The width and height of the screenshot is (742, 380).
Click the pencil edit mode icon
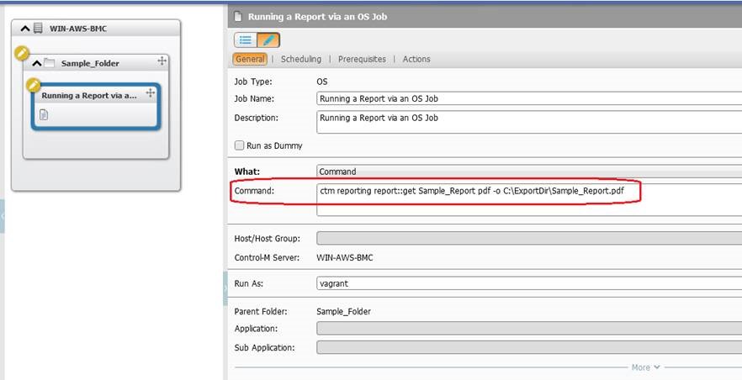(268, 40)
